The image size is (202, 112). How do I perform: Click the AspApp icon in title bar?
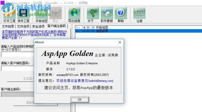pyautogui.click(x=3, y=3)
